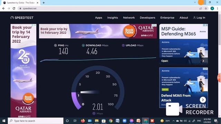The height and width of the screenshot is (124, 221).
Task: Bookmark the page with the star icon
Action: click(206, 8)
